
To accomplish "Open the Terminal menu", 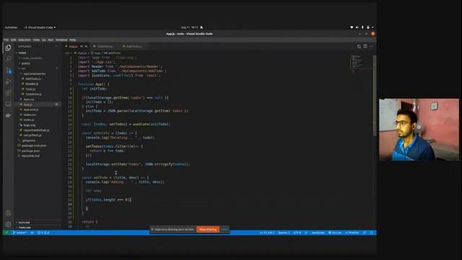I will (x=61, y=40).
